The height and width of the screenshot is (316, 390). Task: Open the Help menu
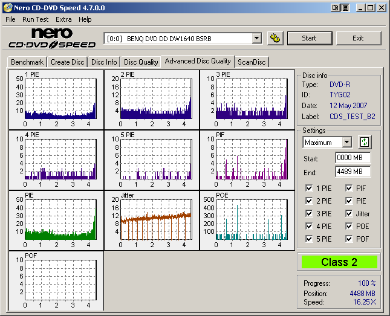(x=85, y=19)
